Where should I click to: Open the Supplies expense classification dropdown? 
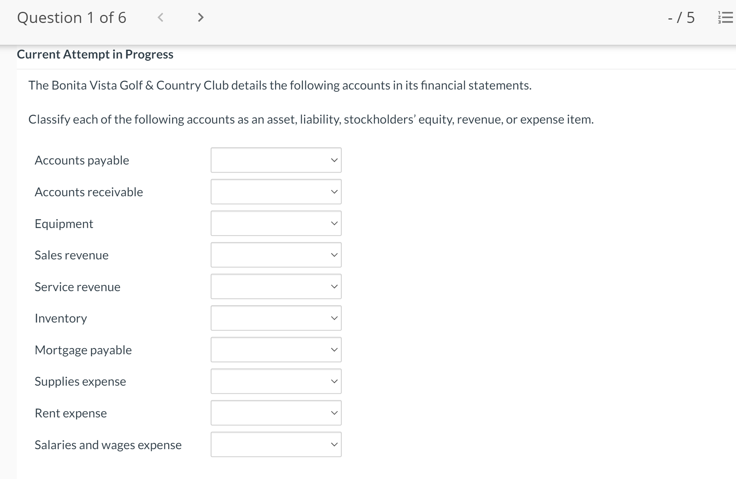[276, 381]
